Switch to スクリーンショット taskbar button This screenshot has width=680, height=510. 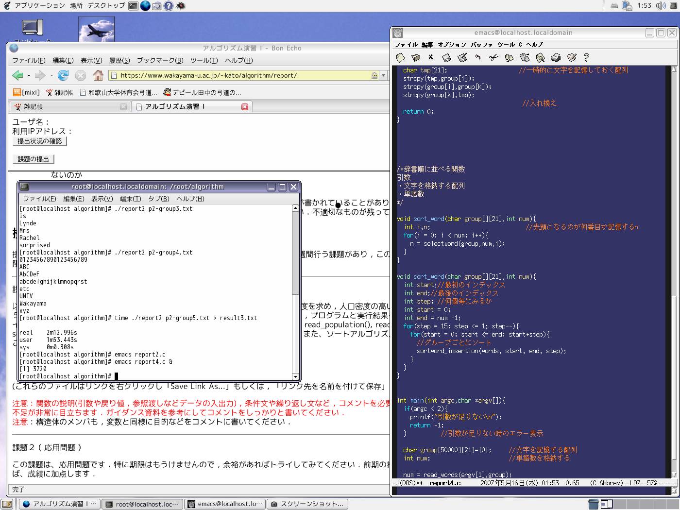pos(307,504)
